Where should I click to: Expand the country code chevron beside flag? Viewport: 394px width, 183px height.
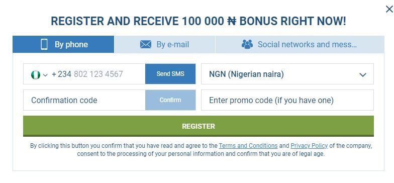pyautogui.click(x=45, y=75)
